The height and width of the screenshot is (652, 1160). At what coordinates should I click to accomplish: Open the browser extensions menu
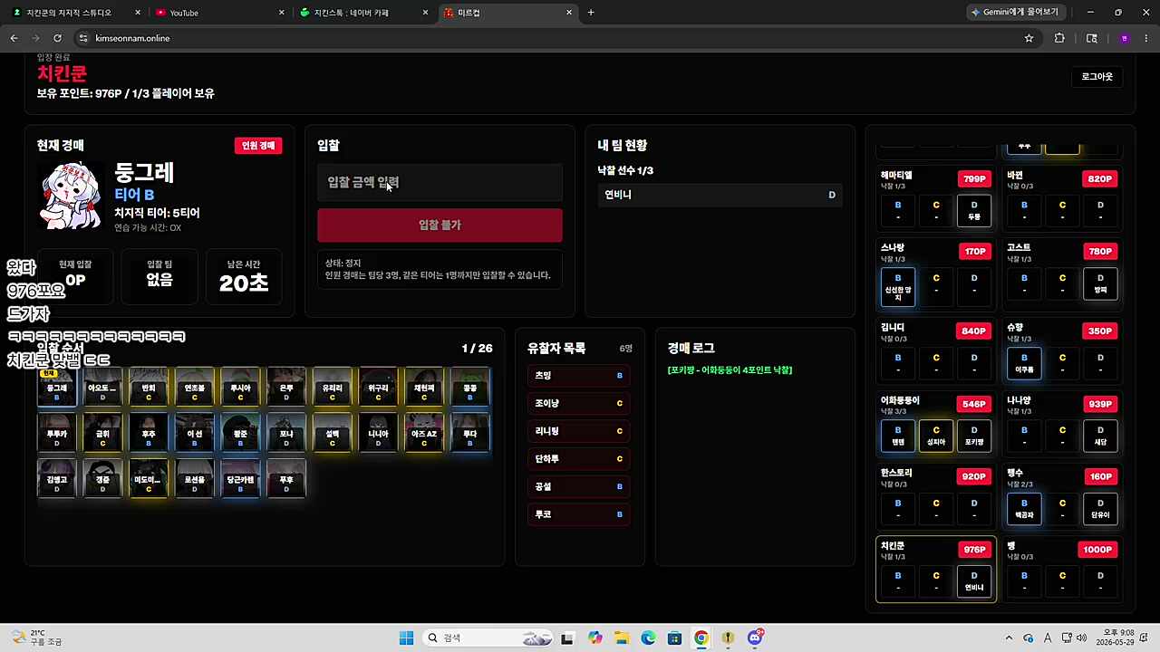pyautogui.click(x=1059, y=38)
